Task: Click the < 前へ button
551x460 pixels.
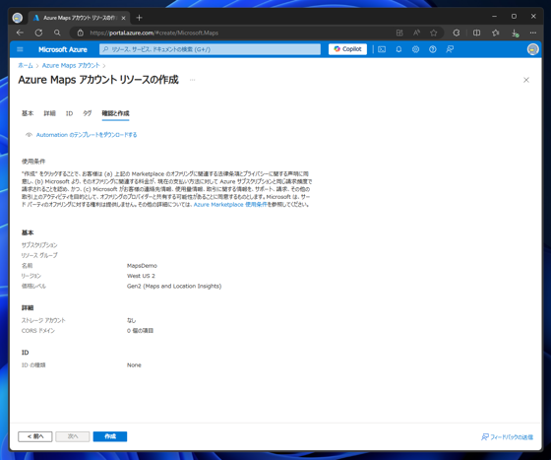Action: tap(35, 436)
